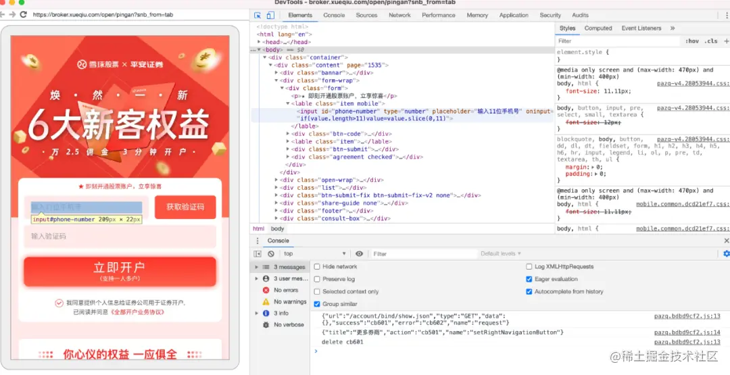Filter by '3 info' entry
The width and height of the screenshot is (730, 375).
[281, 313]
